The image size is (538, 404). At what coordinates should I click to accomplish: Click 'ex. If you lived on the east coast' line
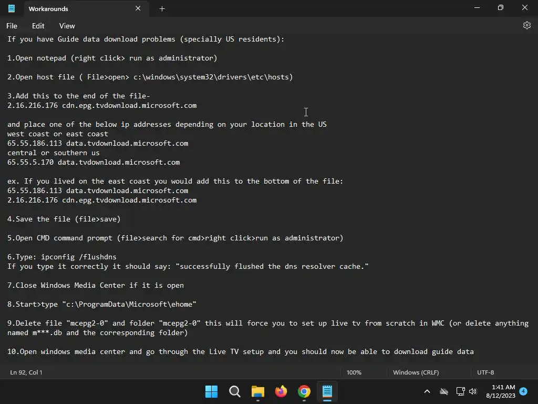[175, 181]
